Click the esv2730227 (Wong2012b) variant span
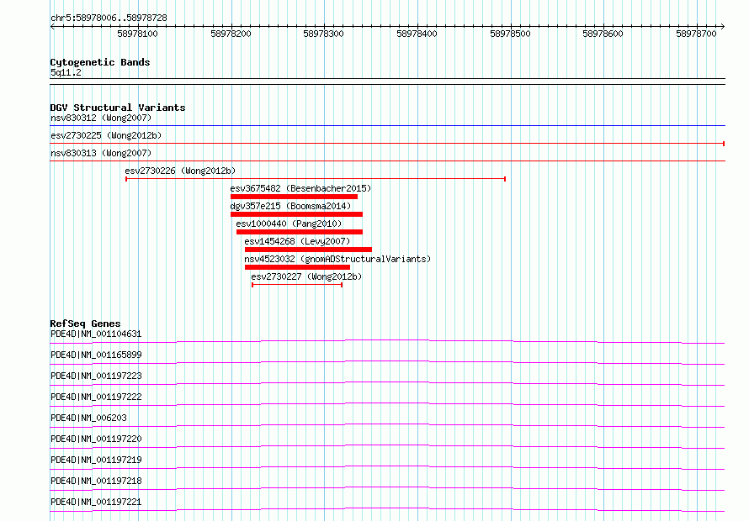The width and height of the screenshot is (749, 521). coord(297,285)
